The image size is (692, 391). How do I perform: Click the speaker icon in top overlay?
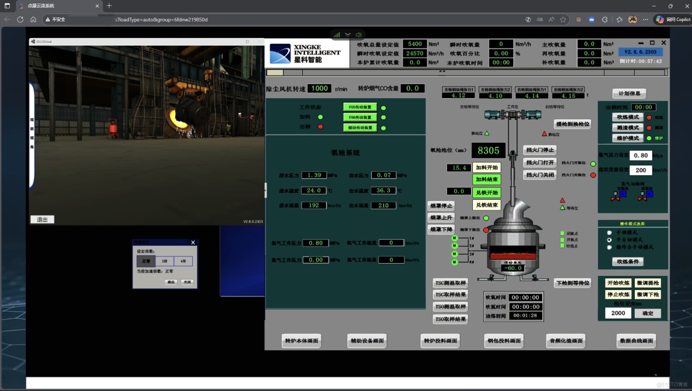click(x=358, y=34)
